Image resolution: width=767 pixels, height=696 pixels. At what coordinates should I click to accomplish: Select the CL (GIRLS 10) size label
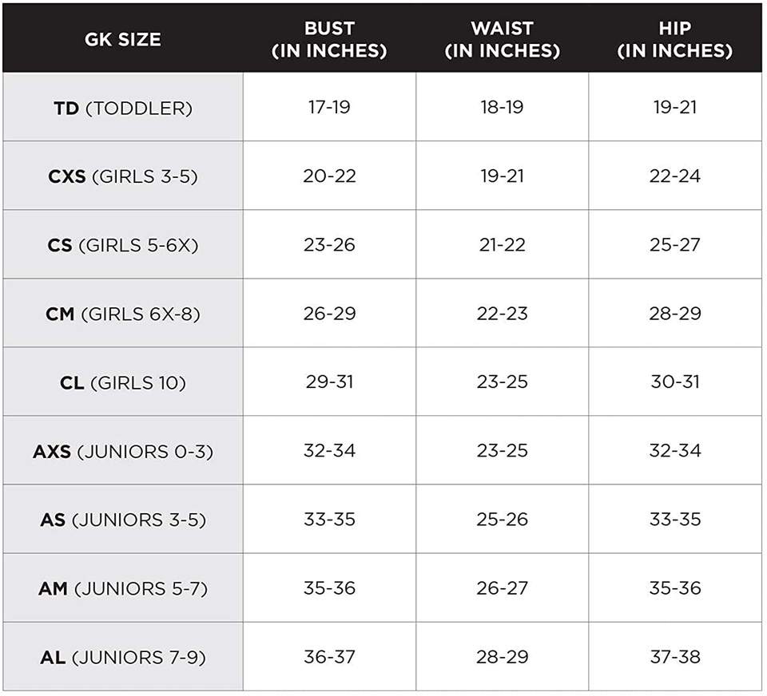click(123, 382)
